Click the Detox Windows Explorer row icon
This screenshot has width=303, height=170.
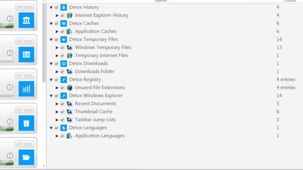coord(63,95)
